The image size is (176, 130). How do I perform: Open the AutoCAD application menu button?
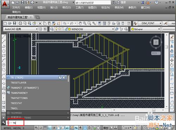point(5,4)
